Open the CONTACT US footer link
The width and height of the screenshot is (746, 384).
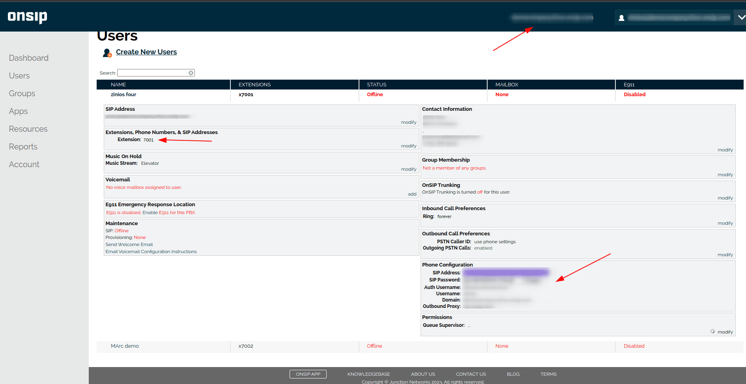click(471, 374)
